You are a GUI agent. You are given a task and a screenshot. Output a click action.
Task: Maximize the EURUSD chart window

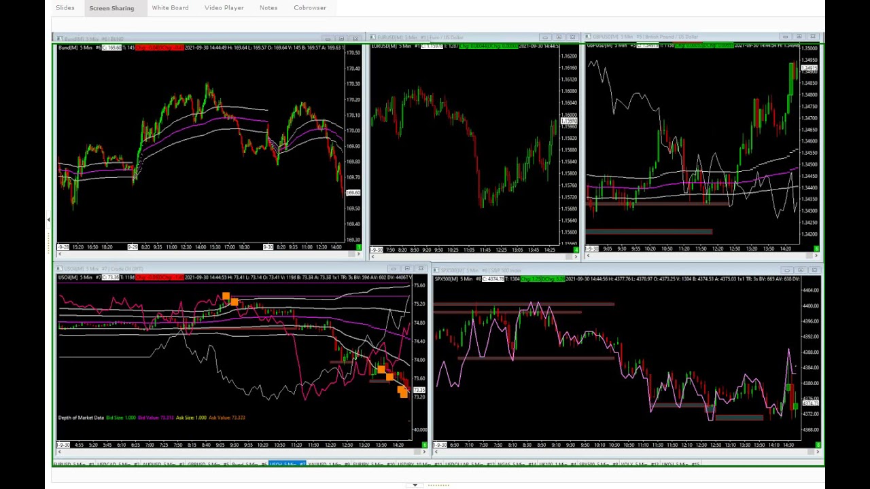click(559, 37)
